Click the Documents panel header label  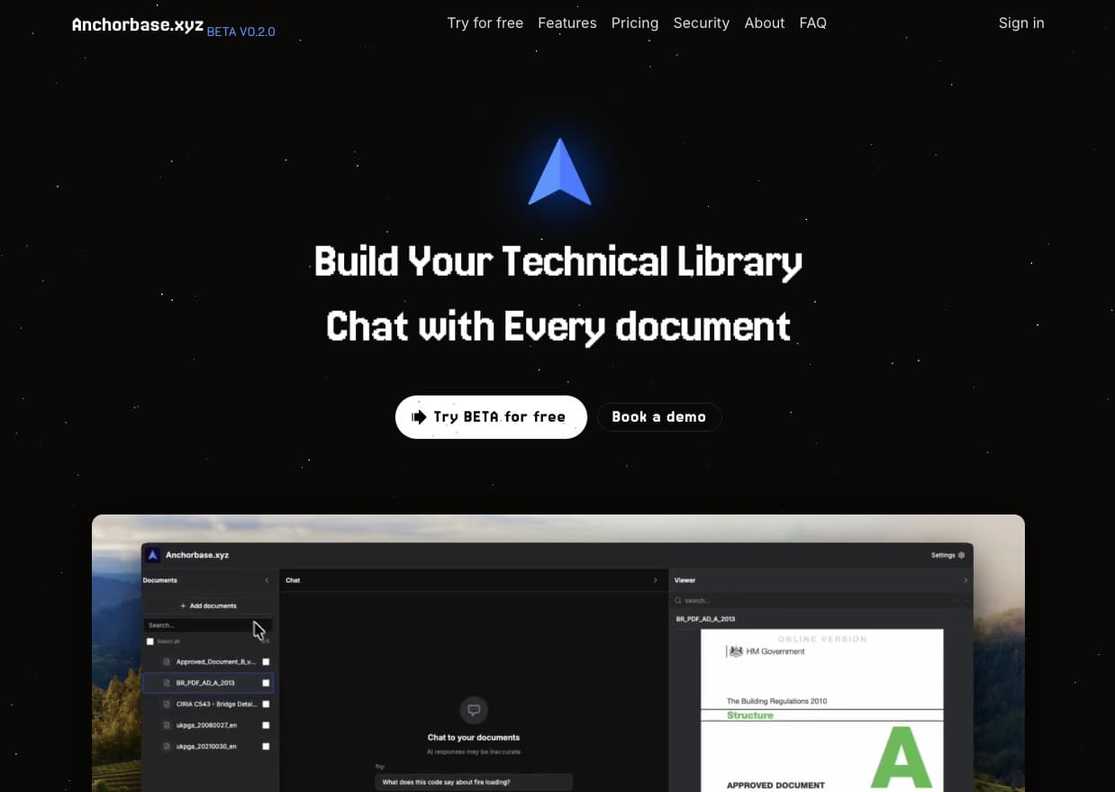pos(160,580)
